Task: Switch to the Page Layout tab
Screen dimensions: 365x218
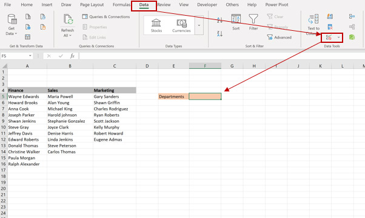Action: point(92,5)
